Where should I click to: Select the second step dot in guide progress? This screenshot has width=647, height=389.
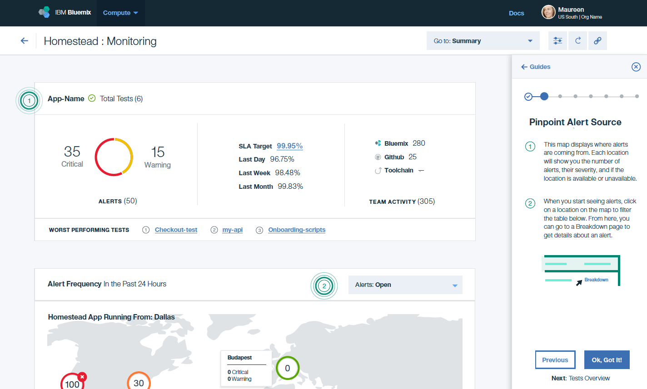click(544, 96)
